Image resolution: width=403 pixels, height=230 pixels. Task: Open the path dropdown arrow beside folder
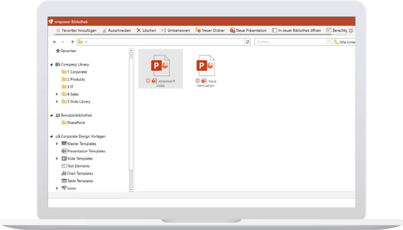[86, 42]
